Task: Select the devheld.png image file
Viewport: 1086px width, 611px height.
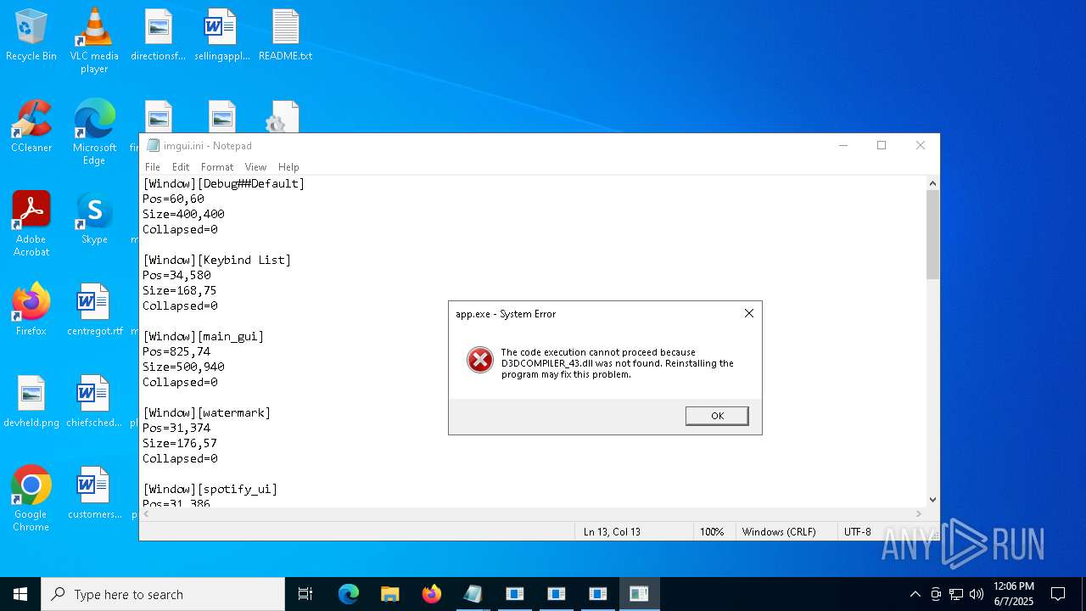Action: coord(31,401)
